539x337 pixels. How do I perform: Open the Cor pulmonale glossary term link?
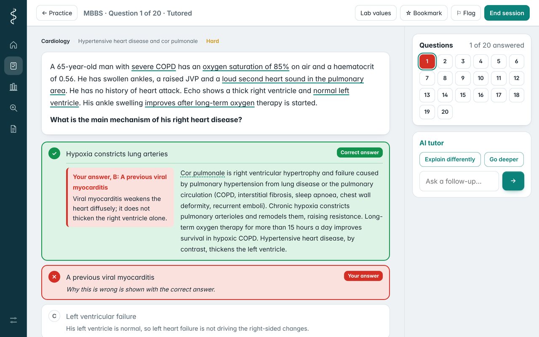pos(203,173)
